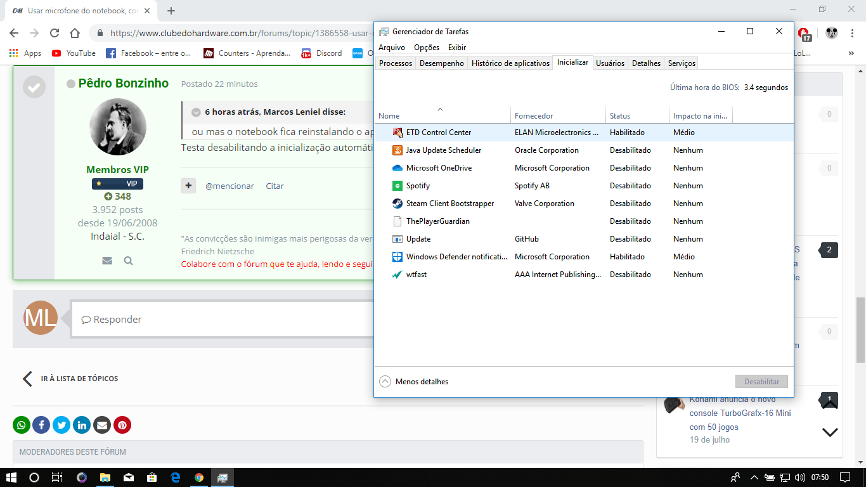Open Microsoft Store from the taskbar
Image resolution: width=866 pixels, height=487 pixels.
[152, 477]
